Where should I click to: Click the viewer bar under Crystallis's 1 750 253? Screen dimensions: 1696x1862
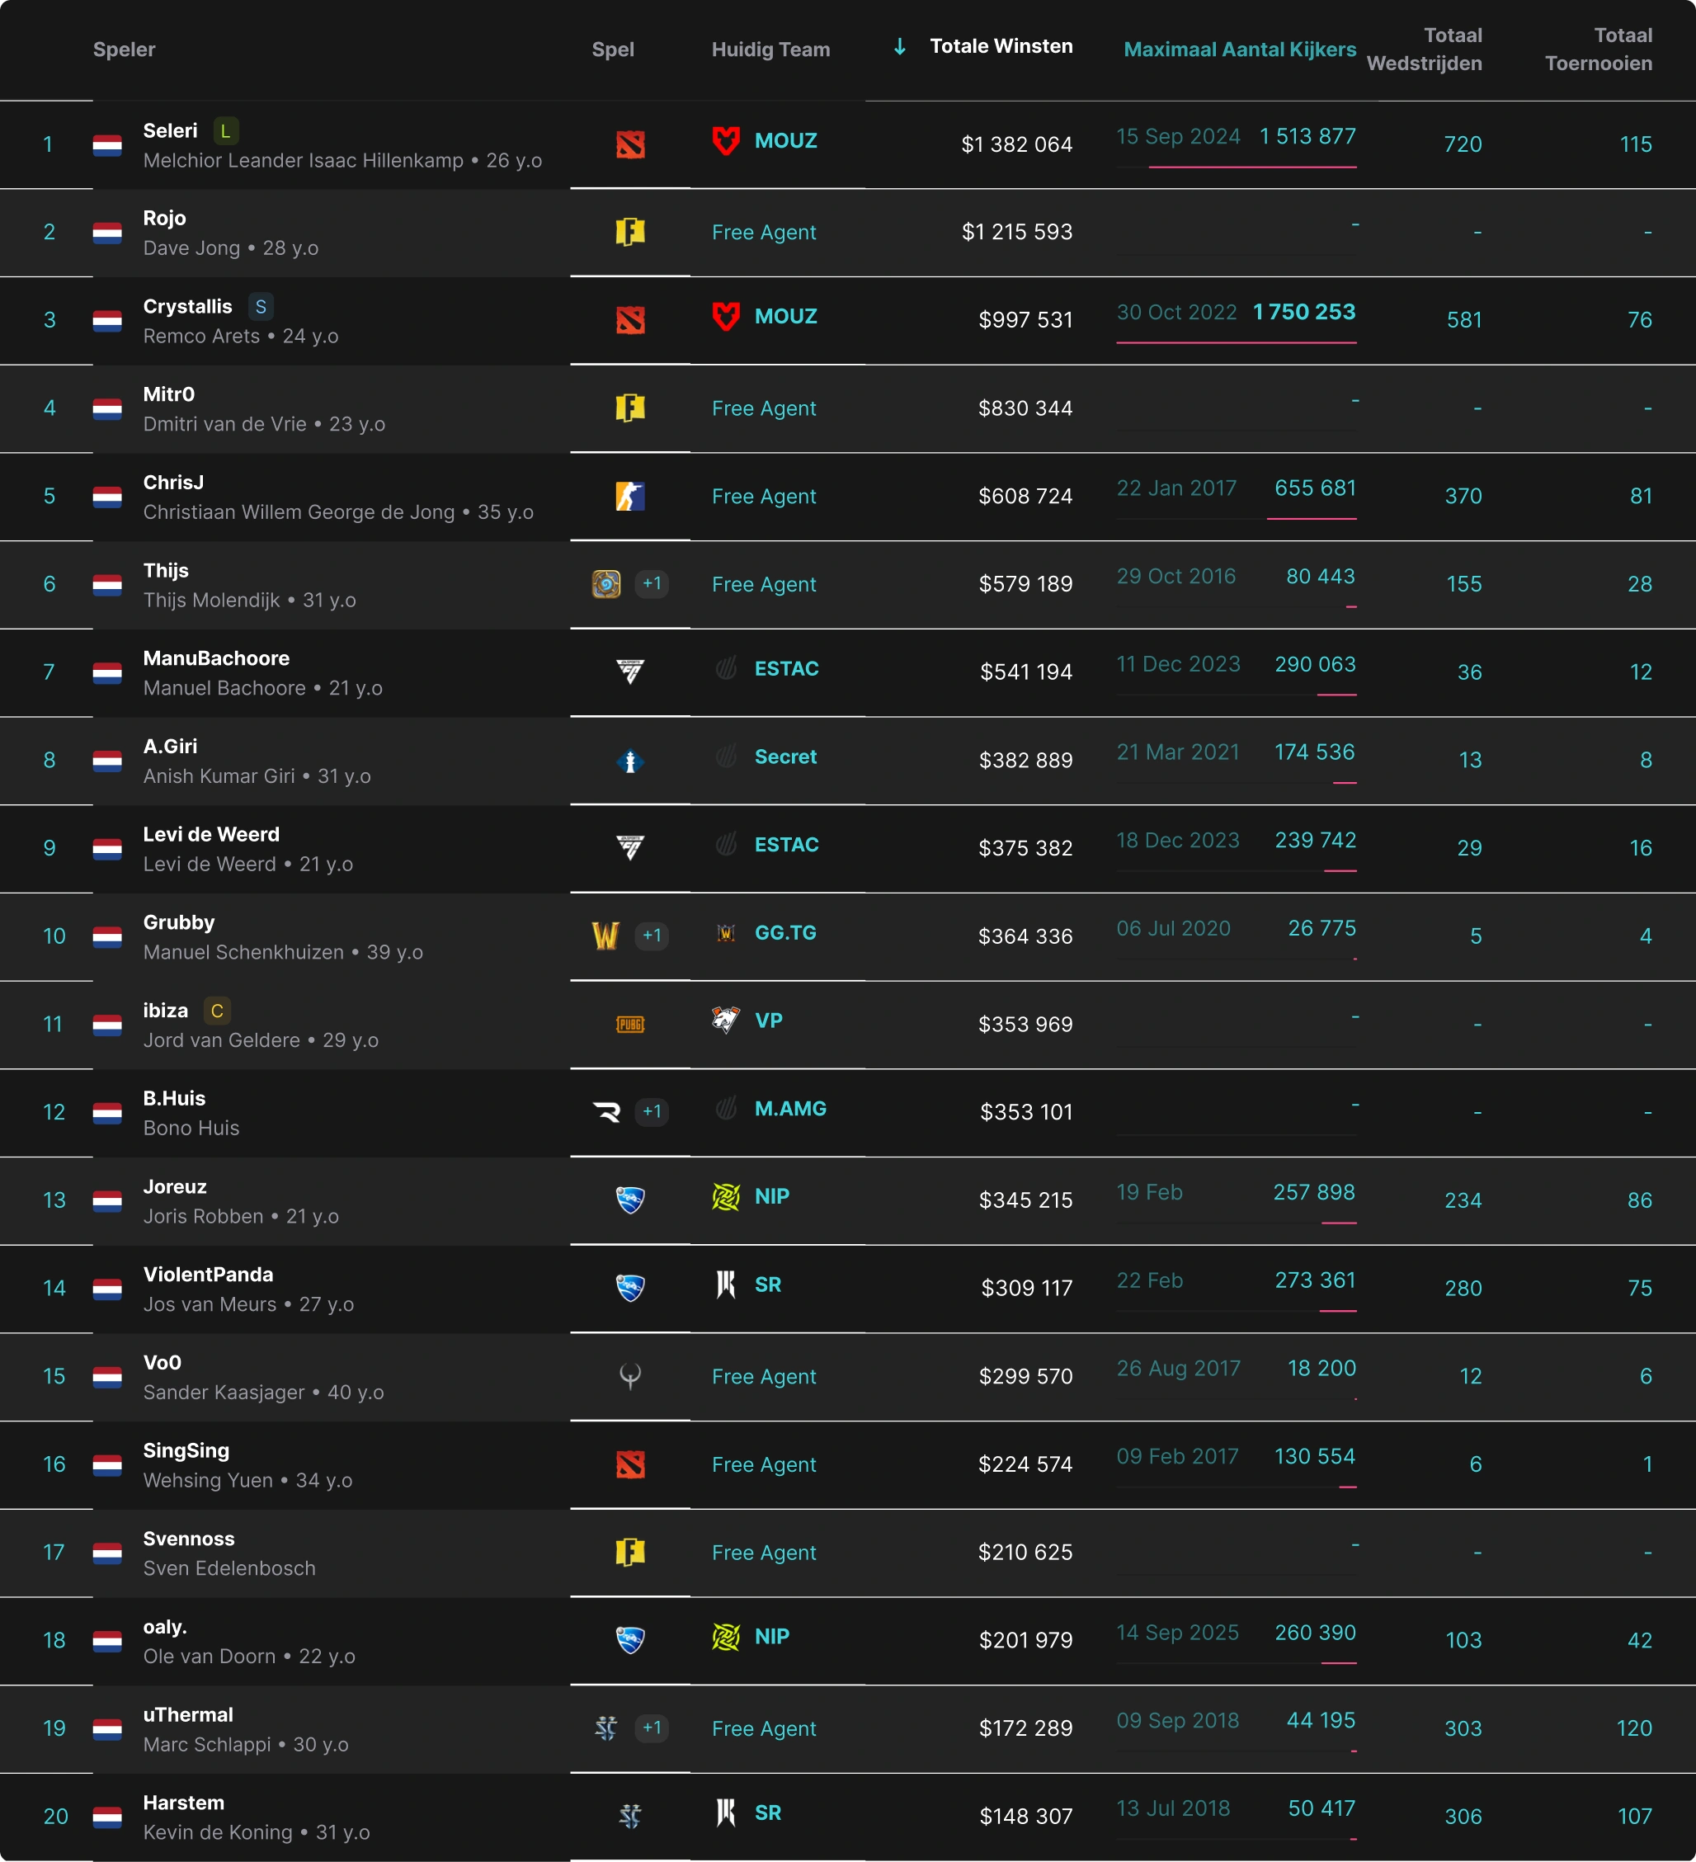coord(1236,342)
